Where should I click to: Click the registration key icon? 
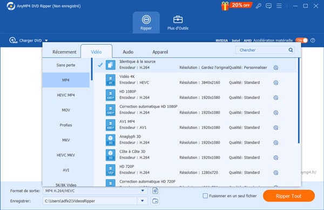click(258, 6)
